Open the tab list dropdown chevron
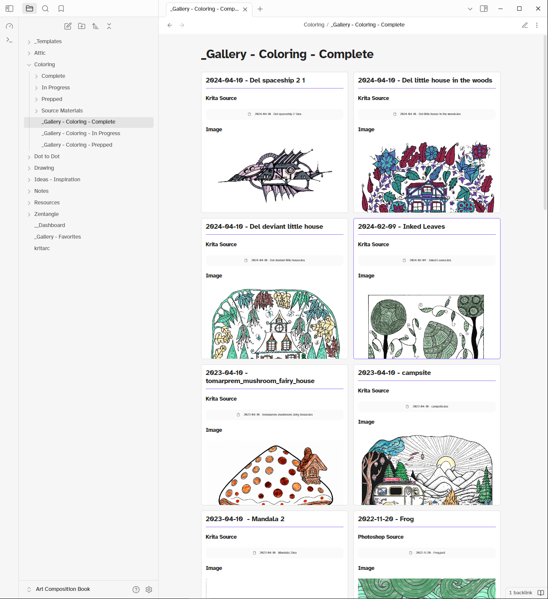The height and width of the screenshot is (599, 548). point(470,8)
